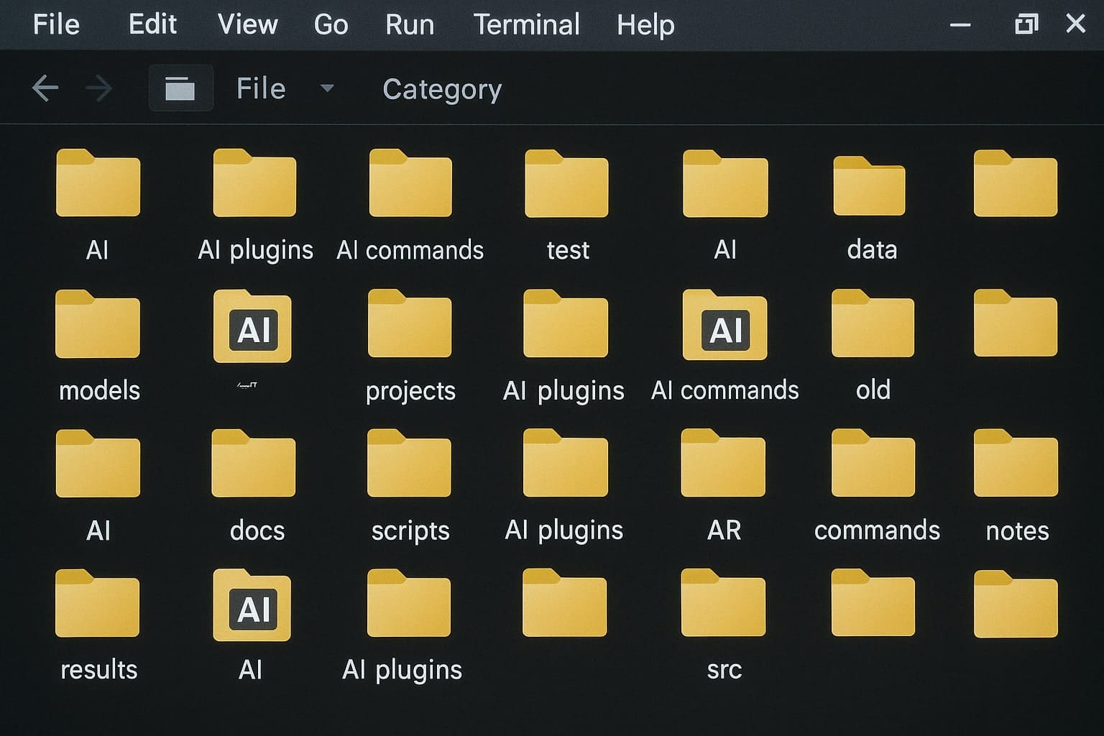Open the Run menu
Screen dimensions: 1104x736
pyautogui.click(x=410, y=25)
